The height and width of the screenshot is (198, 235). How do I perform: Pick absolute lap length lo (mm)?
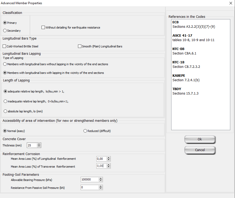tap(5, 111)
